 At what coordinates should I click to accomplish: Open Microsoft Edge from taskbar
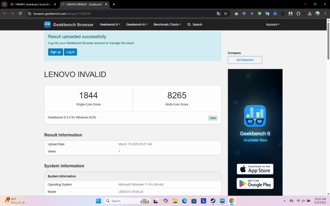click(x=184, y=201)
